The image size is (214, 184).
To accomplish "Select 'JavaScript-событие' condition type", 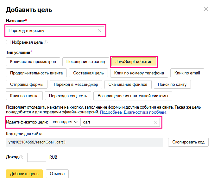I will click(134, 61).
